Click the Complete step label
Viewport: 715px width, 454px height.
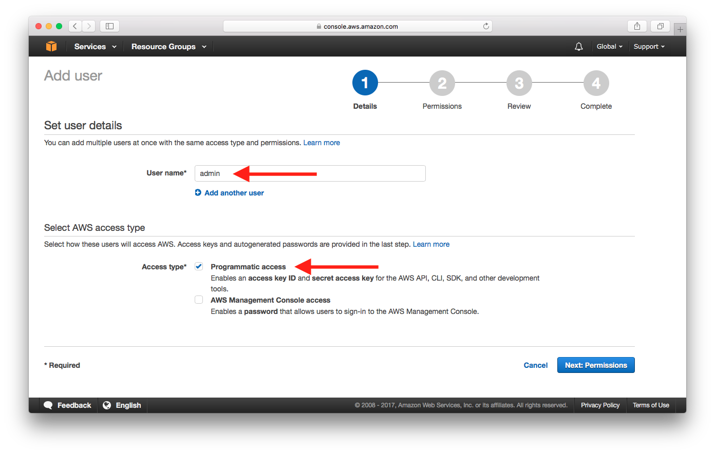596,106
